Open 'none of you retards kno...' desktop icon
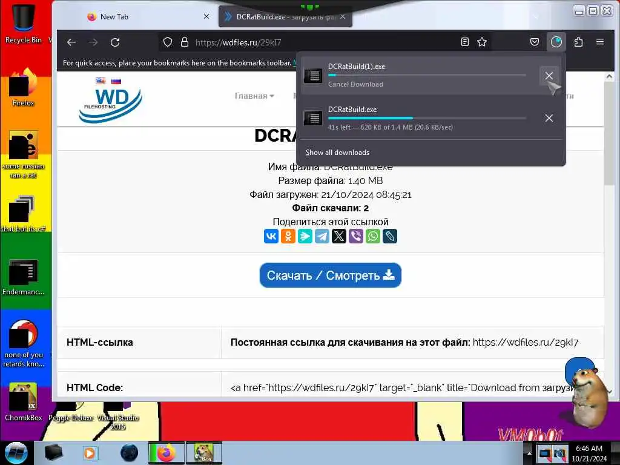Viewport: 620px width, 465px height. [x=24, y=344]
